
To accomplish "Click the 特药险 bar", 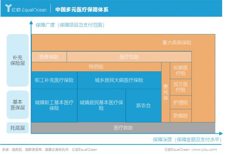I will 96,67.
